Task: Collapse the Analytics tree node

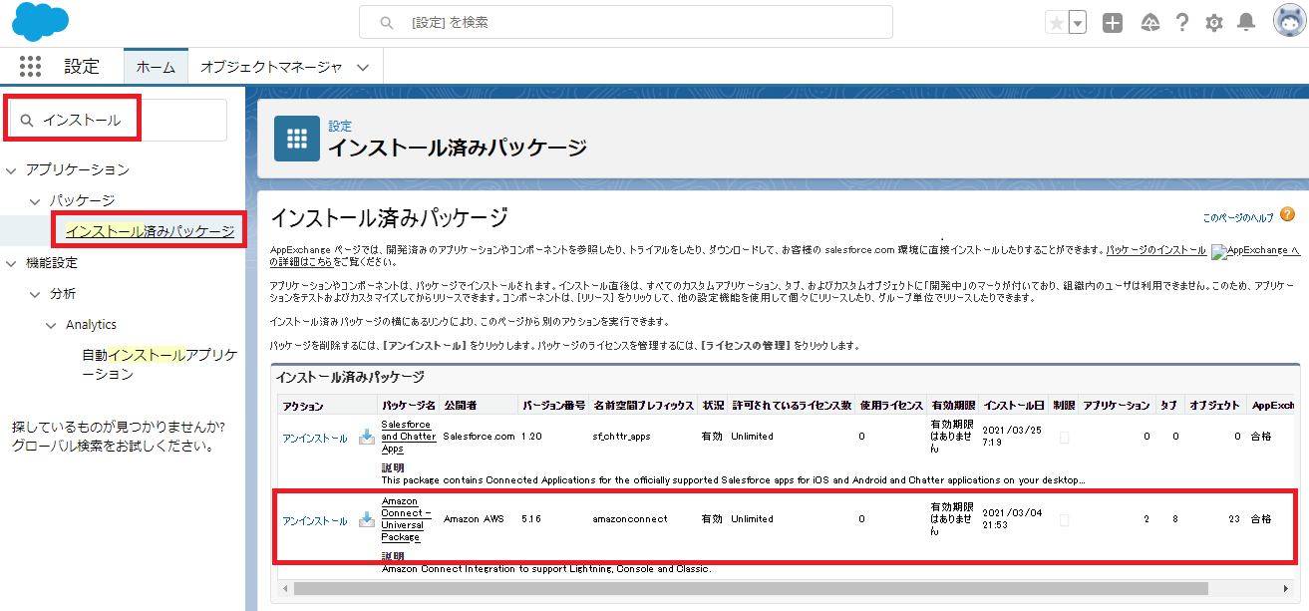Action: tap(51, 325)
